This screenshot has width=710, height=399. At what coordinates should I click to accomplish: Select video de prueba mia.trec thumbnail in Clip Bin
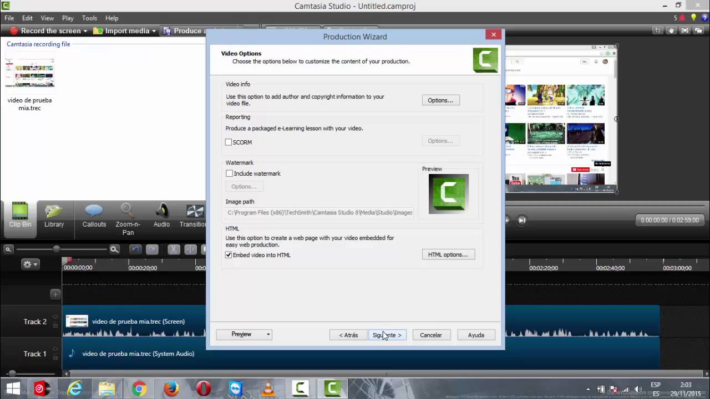(x=30, y=73)
